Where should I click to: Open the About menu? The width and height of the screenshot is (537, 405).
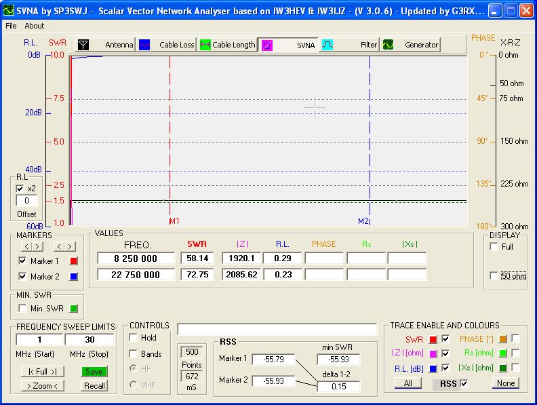34,26
